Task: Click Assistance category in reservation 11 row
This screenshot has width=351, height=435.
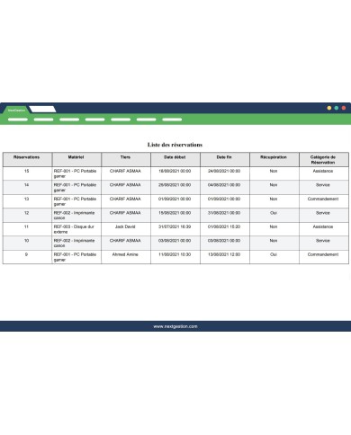Action: click(x=323, y=226)
